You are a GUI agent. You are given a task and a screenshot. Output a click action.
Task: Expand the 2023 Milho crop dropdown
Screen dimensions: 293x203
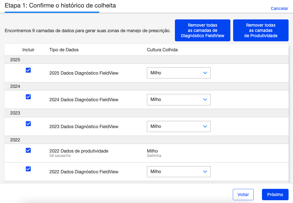[179, 126]
